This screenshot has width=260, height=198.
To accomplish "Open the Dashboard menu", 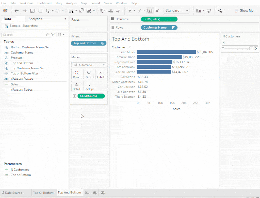I will (x=44, y=3).
